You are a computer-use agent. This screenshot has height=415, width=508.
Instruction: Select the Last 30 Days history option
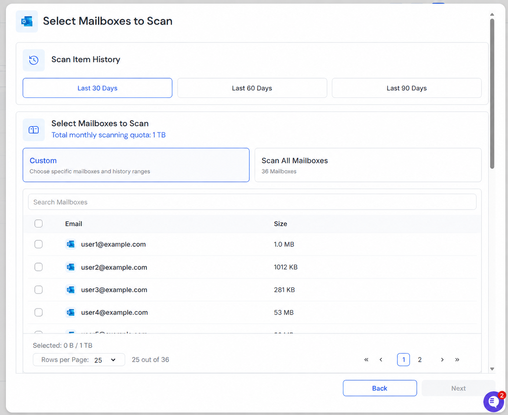97,88
